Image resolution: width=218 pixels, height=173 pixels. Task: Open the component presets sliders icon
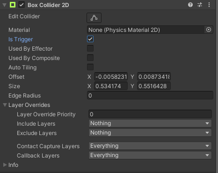coord(200,5)
